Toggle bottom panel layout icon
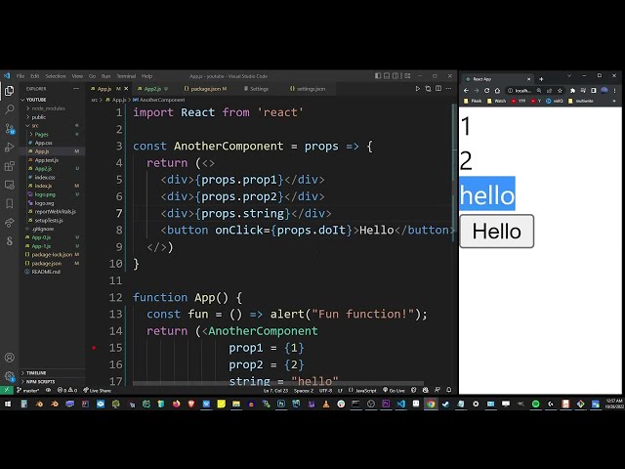Viewport: 625px width, 469px height. click(x=387, y=76)
